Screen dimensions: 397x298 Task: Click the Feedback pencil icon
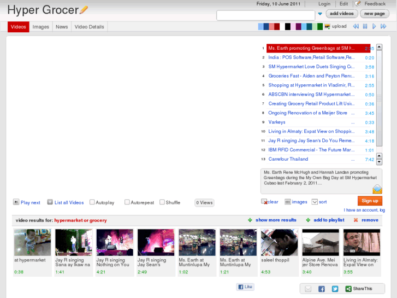(x=358, y=3)
